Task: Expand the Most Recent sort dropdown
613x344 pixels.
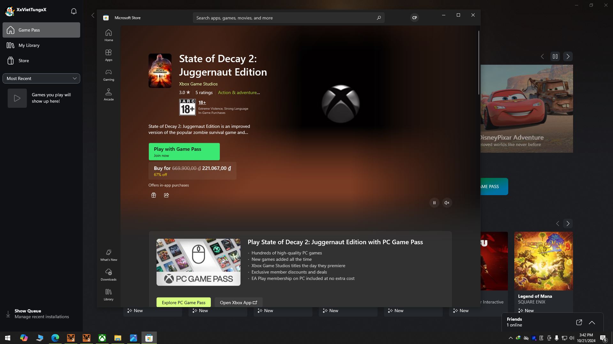Action: pos(41,78)
